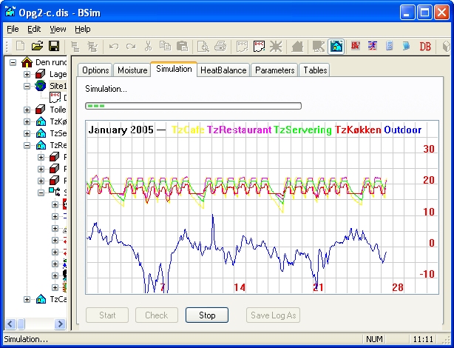Click the TzServering legend label
The height and width of the screenshot is (348, 454).
pos(302,130)
